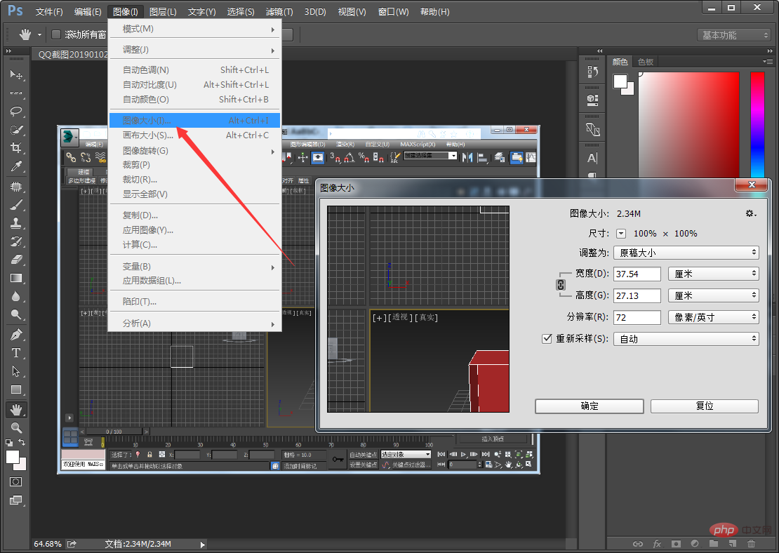This screenshot has height=553, width=779.
Task: Select the Move tool
Action: pyautogui.click(x=16, y=74)
